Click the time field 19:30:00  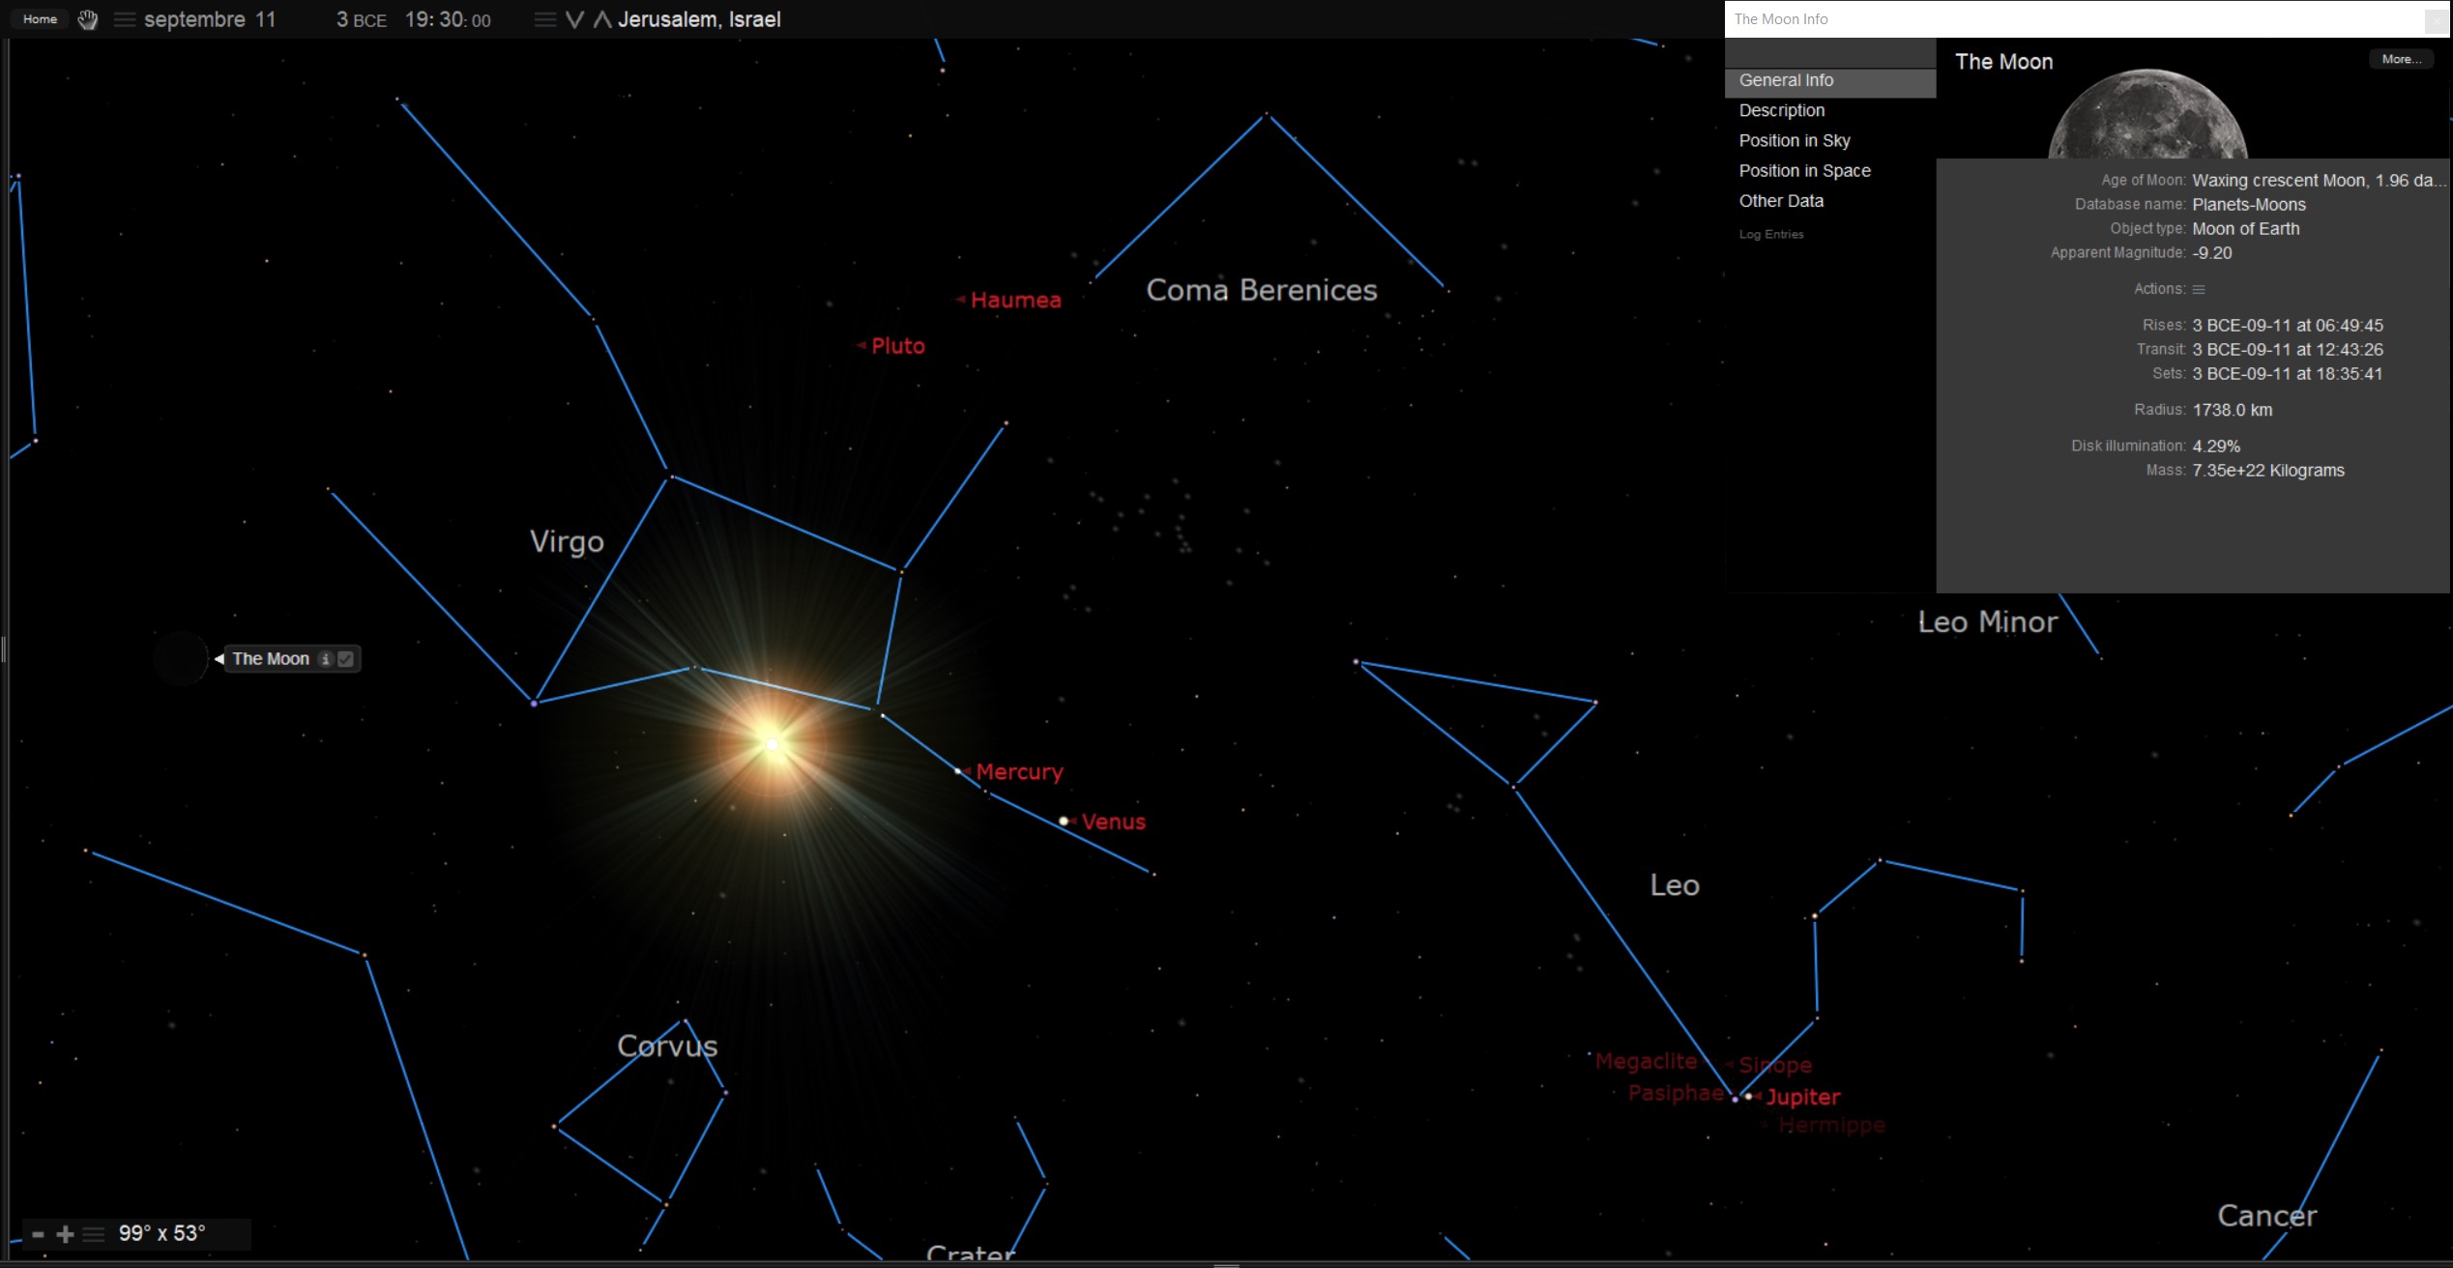pos(448,19)
